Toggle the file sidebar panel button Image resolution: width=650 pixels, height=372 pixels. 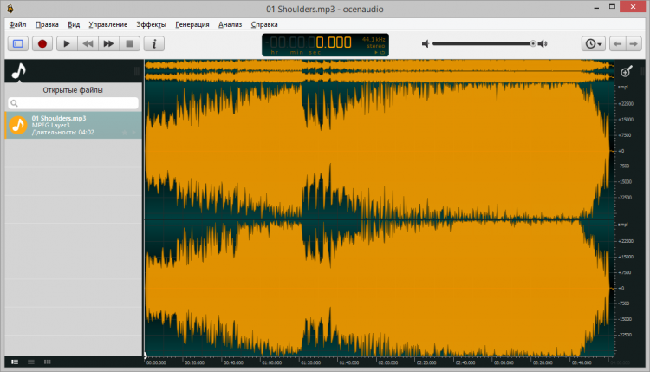point(18,43)
